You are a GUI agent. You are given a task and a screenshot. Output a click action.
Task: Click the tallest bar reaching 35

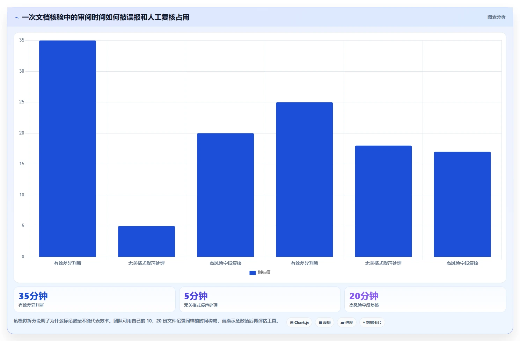coord(67,148)
